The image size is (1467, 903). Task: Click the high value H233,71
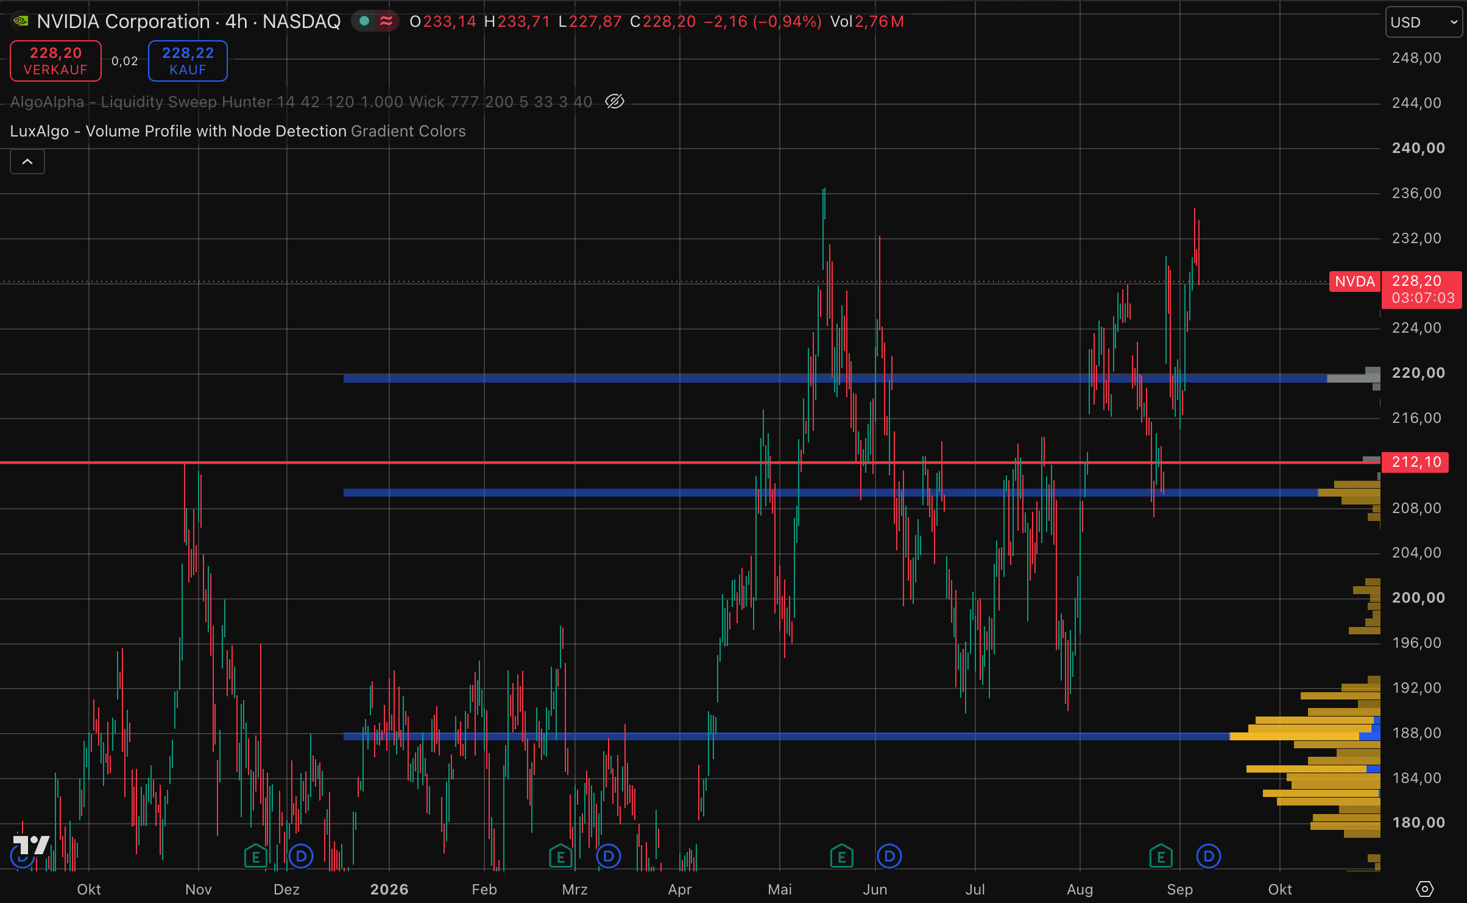(517, 22)
